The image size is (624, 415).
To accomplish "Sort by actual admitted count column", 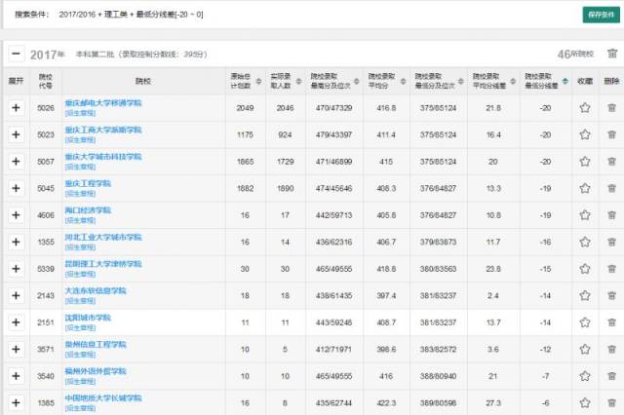I will 298,81.
